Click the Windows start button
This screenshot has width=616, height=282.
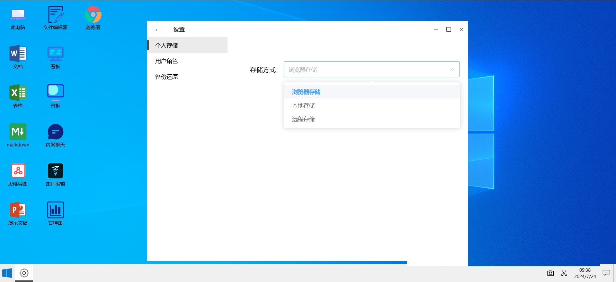7,273
